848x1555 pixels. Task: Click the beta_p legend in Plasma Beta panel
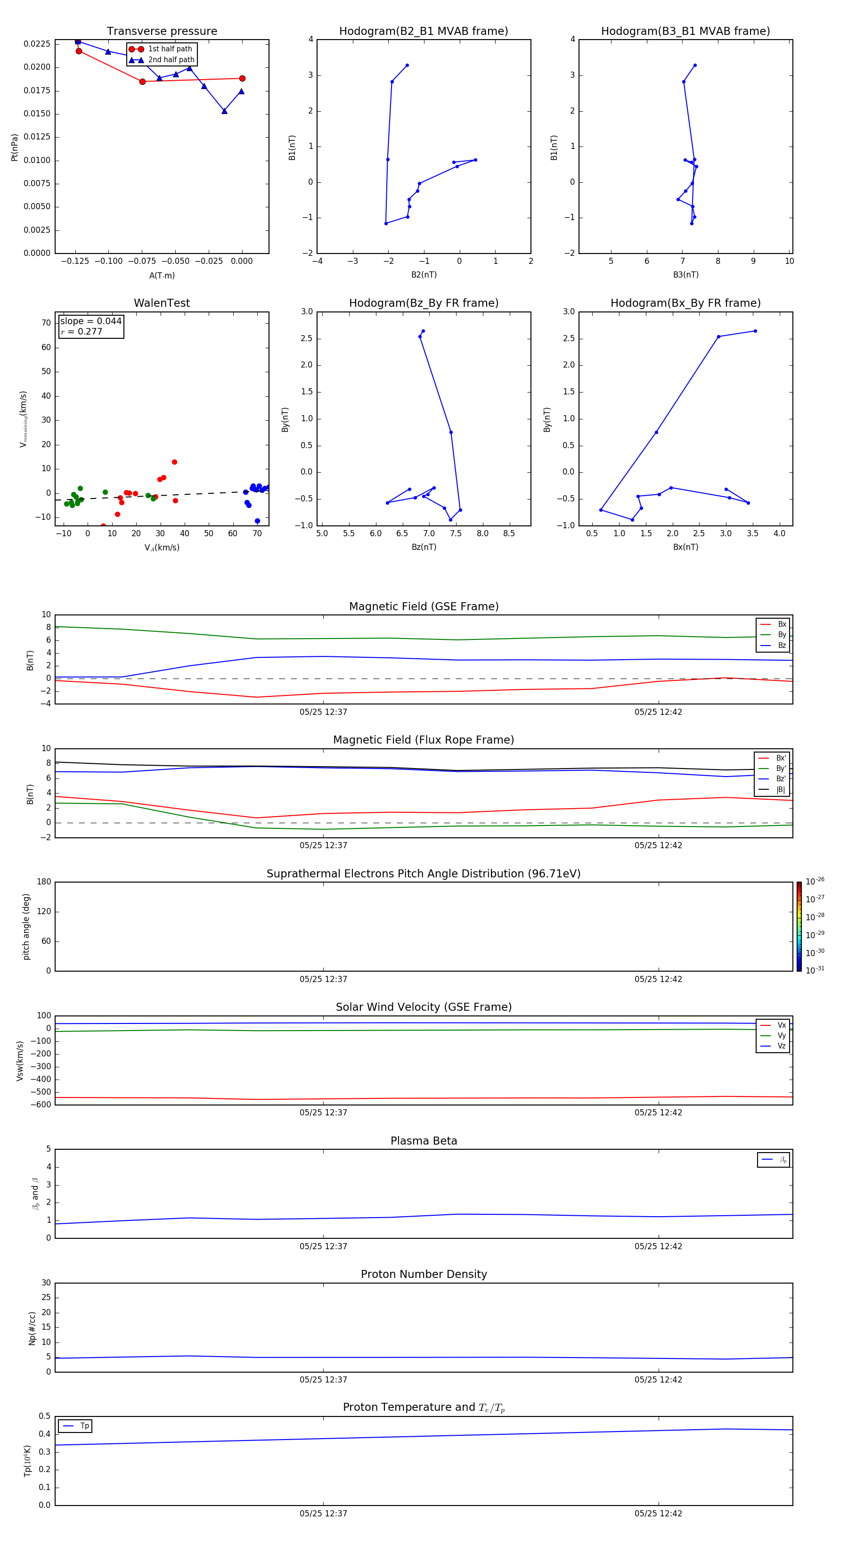coord(774,1160)
